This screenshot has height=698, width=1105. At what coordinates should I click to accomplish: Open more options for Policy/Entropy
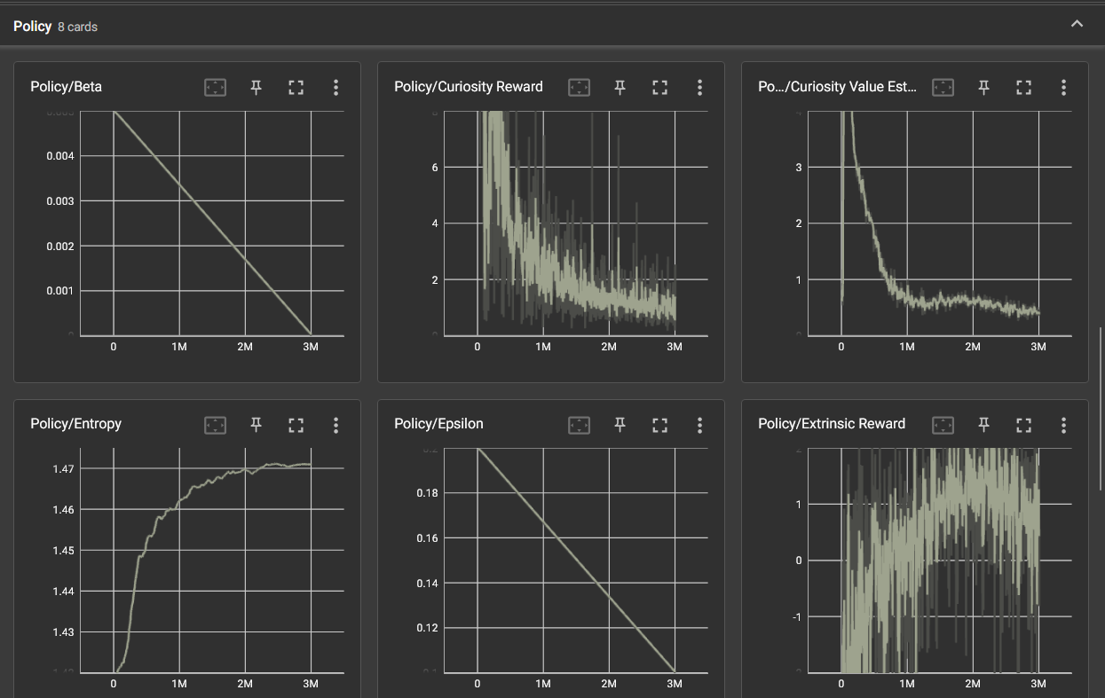point(335,426)
